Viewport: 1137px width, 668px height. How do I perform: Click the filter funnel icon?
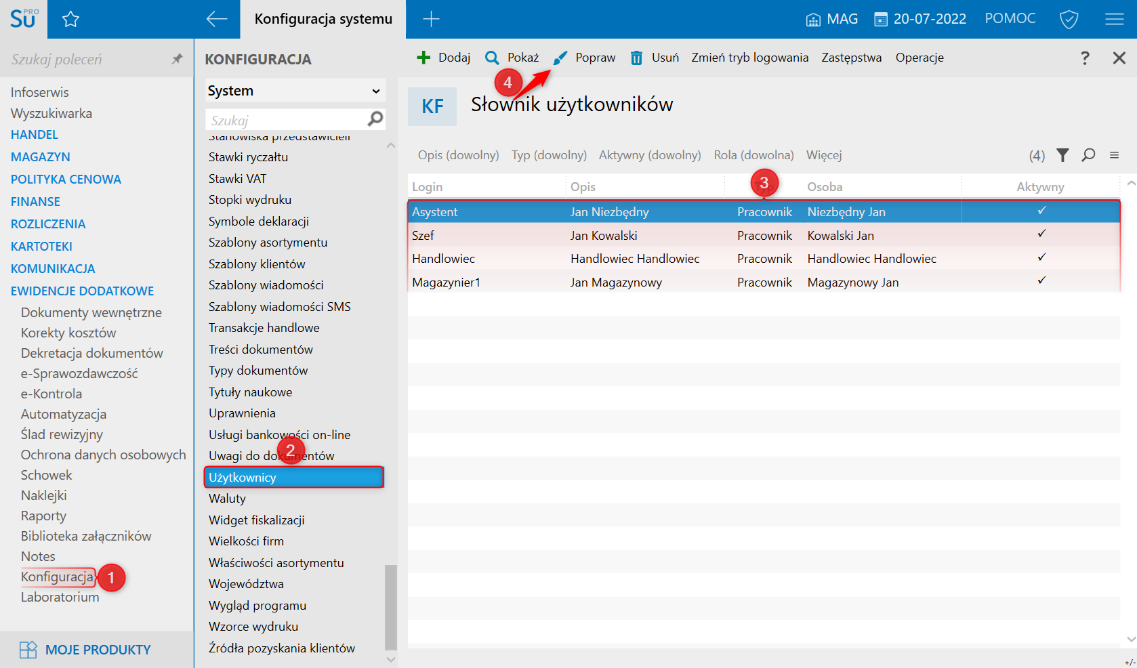1062,155
